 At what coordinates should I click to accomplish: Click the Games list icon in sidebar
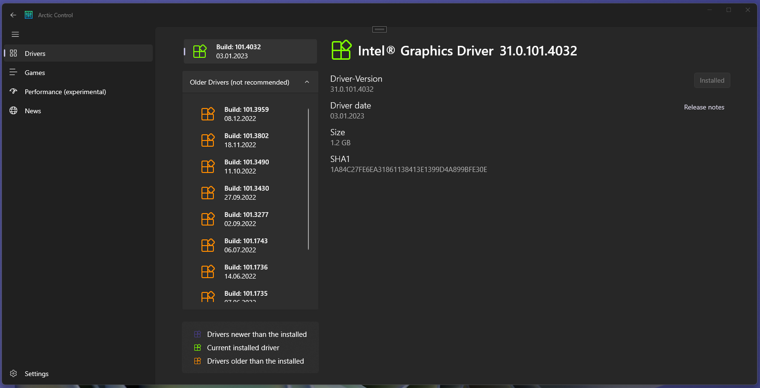[13, 72]
